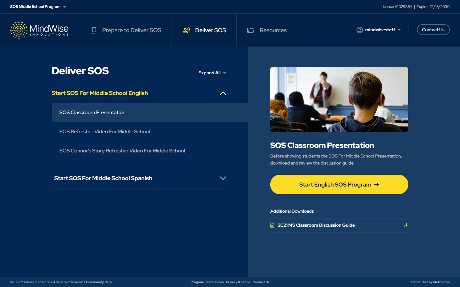The height and width of the screenshot is (287, 460).
Task: Click the Contact Us header button
Action: (433, 30)
